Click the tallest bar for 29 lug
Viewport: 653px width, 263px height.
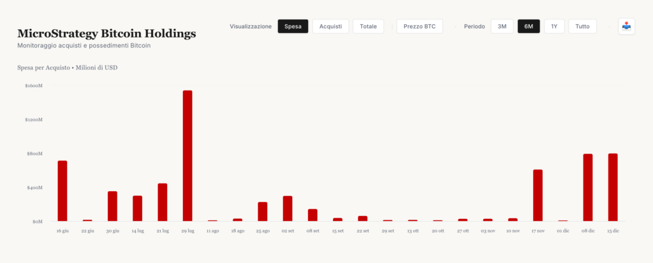pos(187,155)
